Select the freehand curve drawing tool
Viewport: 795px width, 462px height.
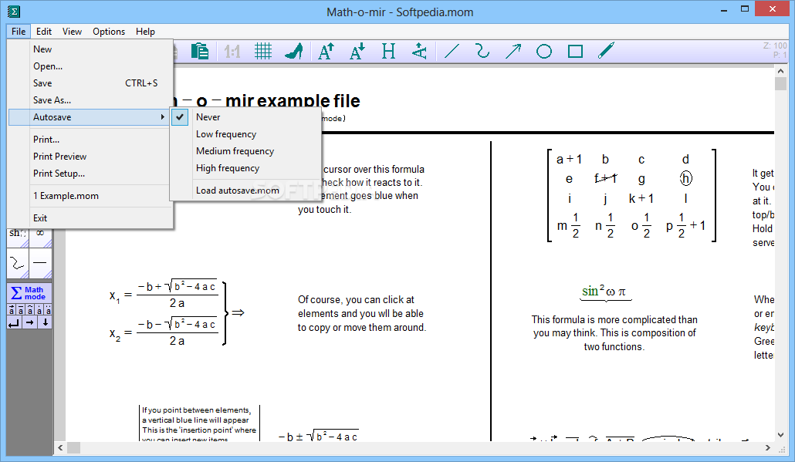tap(482, 51)
